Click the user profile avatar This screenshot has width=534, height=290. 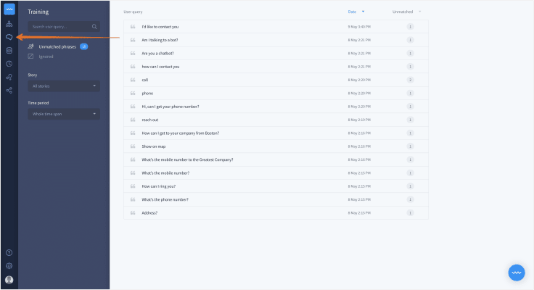[x=9, y=279]
